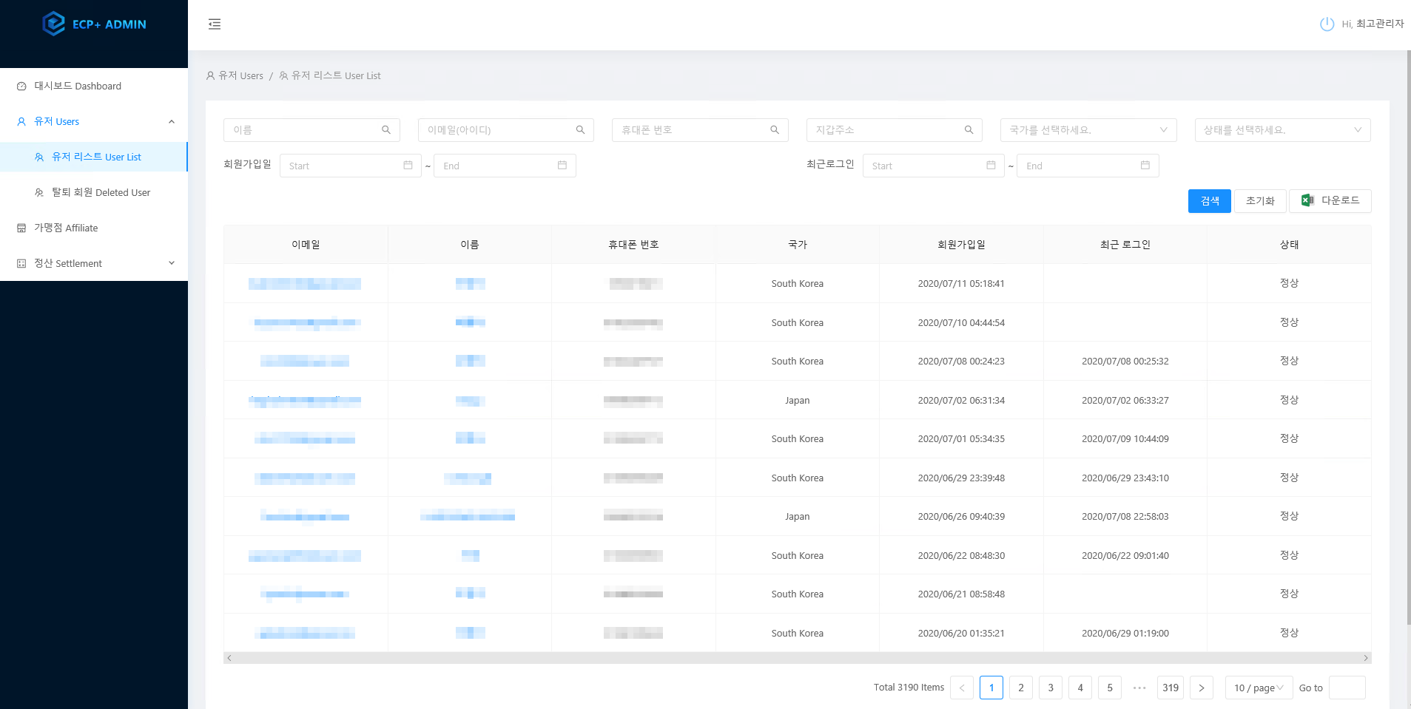Click South Korea in 2020/06/20 row

798,634
